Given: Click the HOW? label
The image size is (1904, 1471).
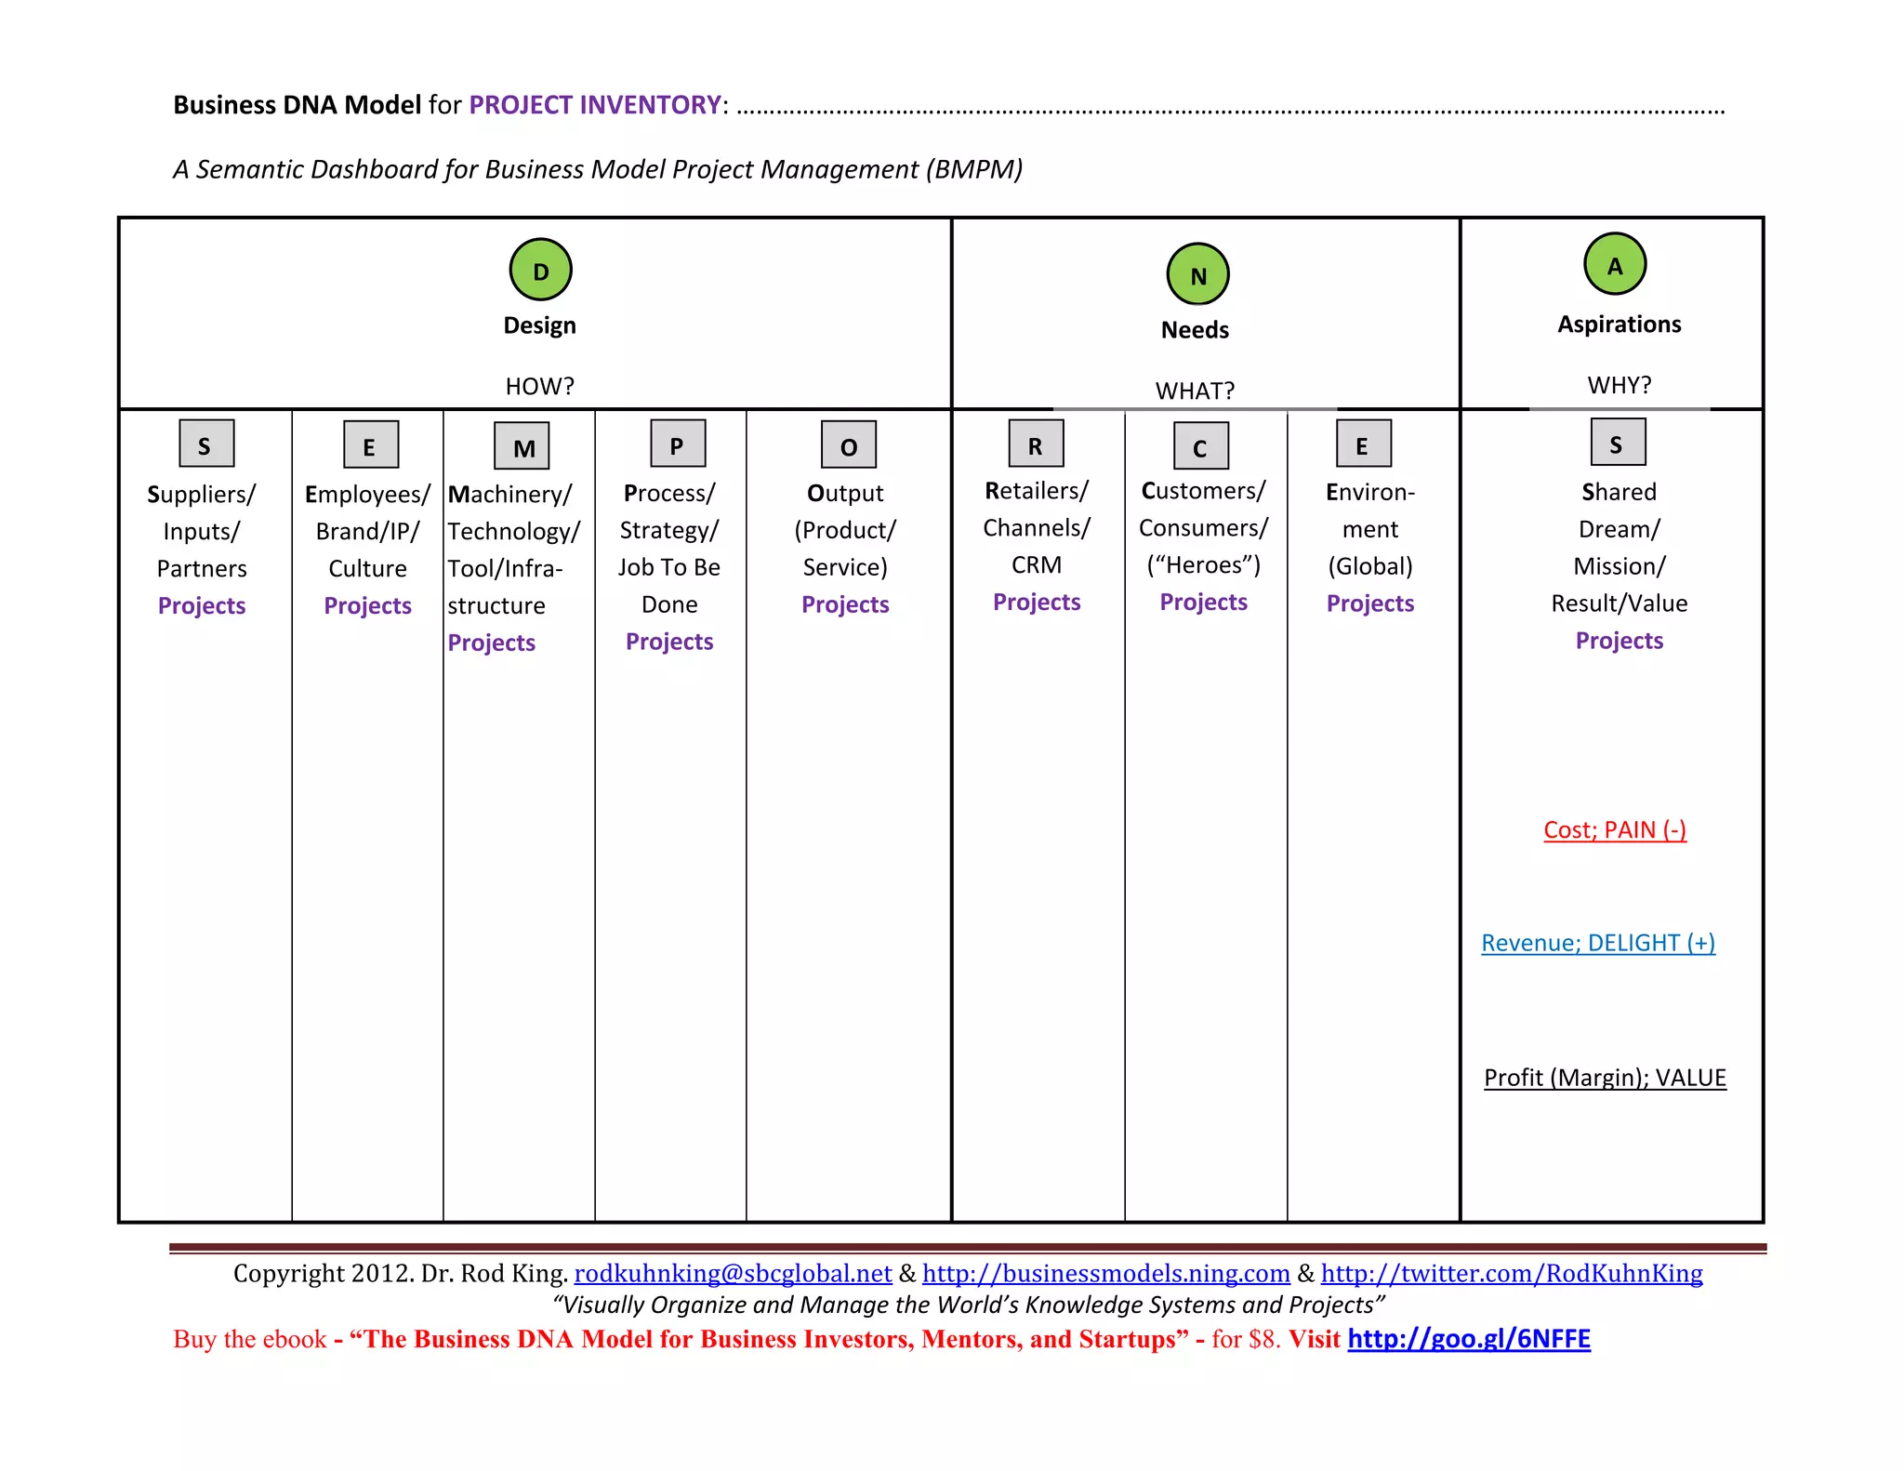Looking at the screenshot, I should (540, 386).
